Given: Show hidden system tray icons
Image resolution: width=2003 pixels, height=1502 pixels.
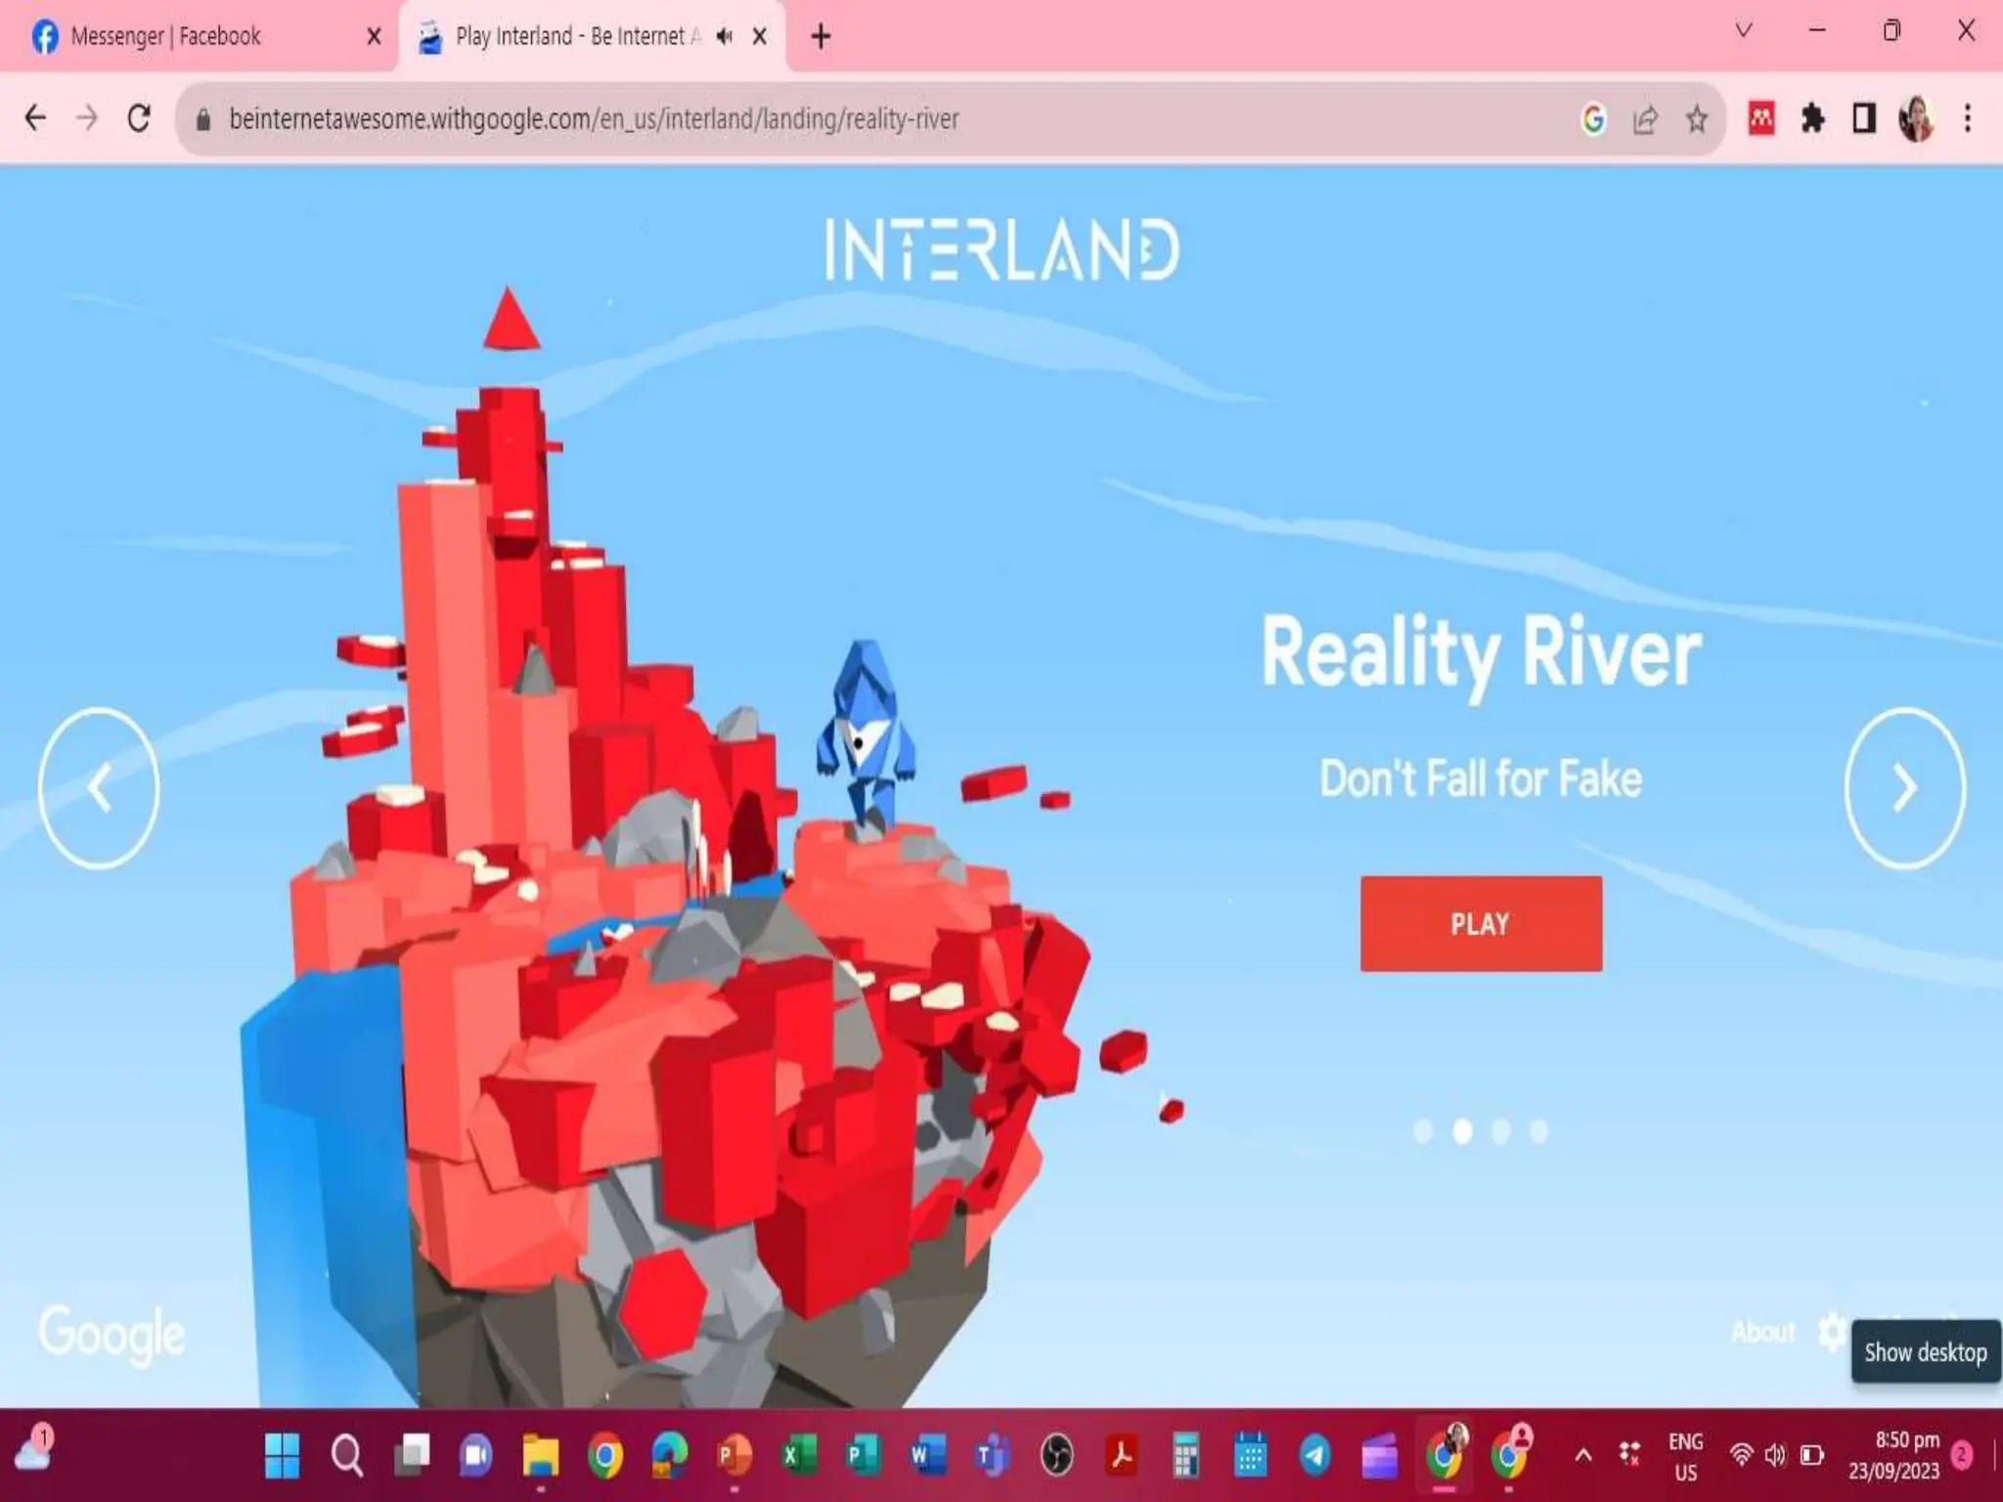Looking at the screenshot, I should 1582,1456.
